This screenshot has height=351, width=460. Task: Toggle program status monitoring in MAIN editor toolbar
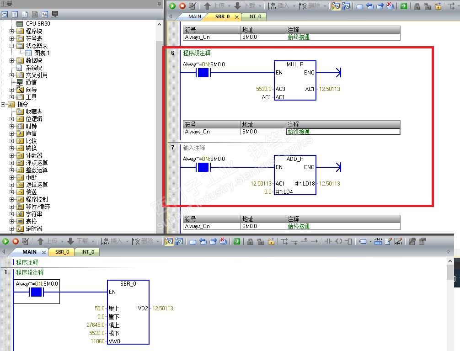[169, 241]
